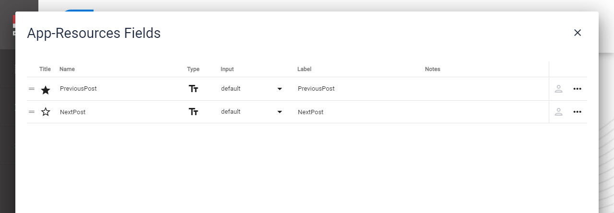Click the permissions person icon for NextPost
Image resolution: width=614 pixels, height=213 pixels.
pos(558,112)
